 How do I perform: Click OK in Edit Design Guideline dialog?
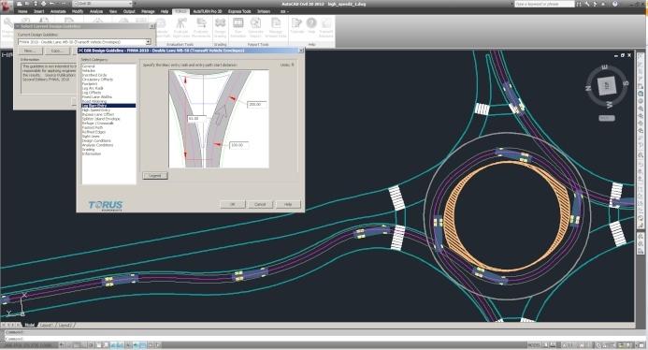coord(232,204)
